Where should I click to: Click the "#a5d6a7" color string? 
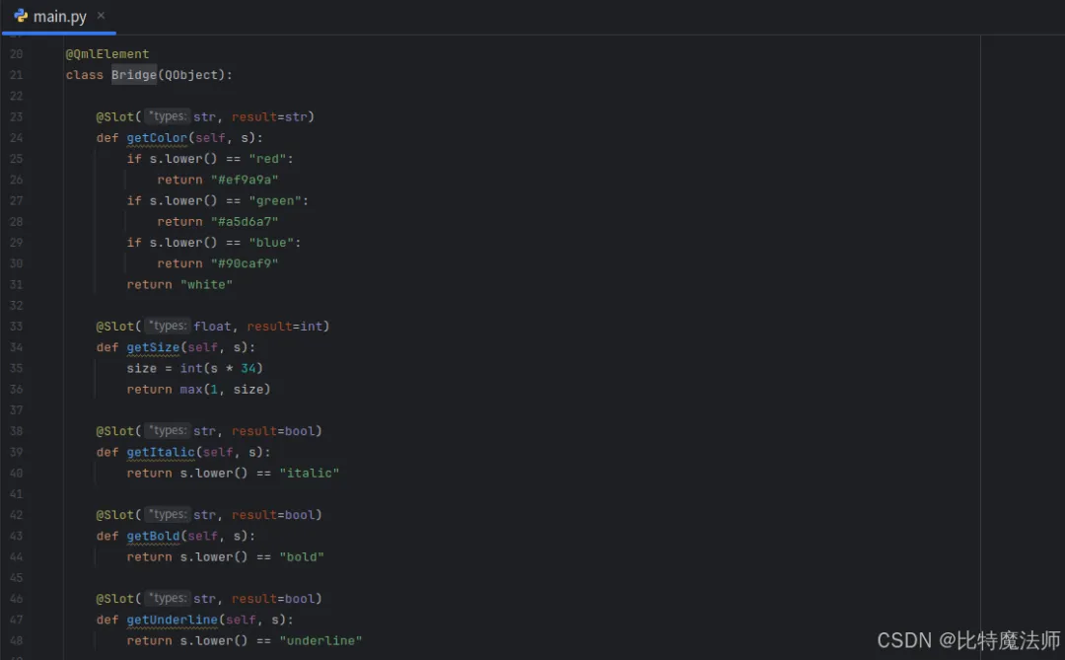pyautogui.click(x=245, y=222)
